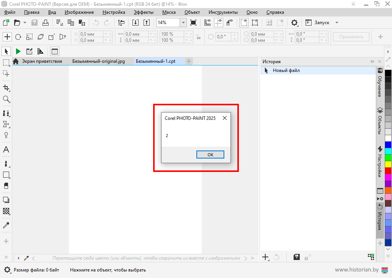
Task: Open the zoom level dropdown
Action: [x=183, y=23]
